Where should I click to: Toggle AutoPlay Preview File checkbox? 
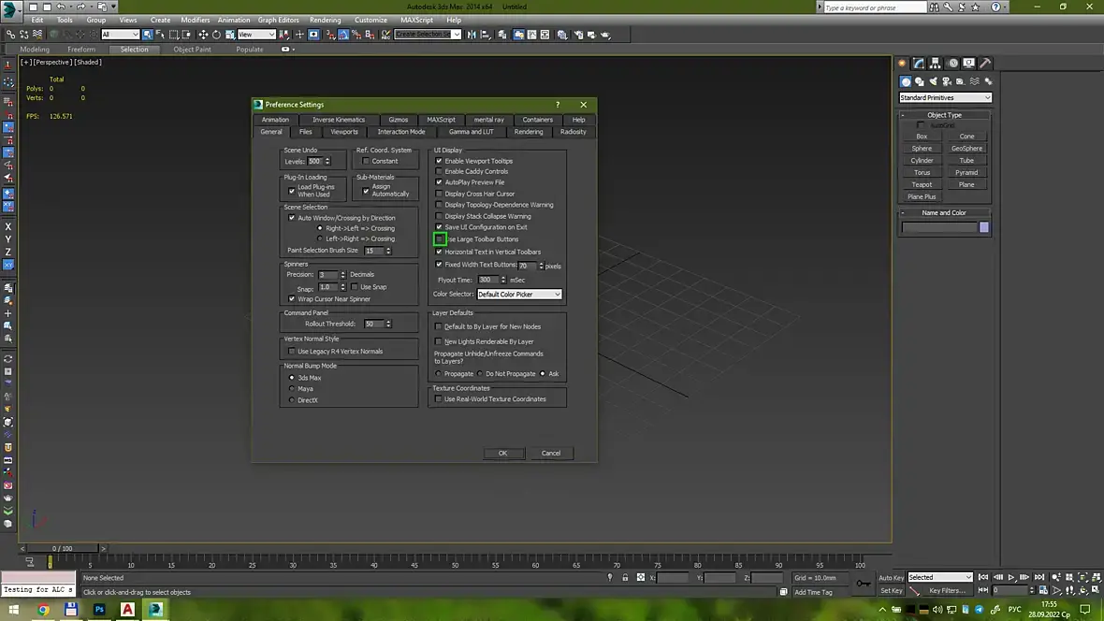(440, 182)
